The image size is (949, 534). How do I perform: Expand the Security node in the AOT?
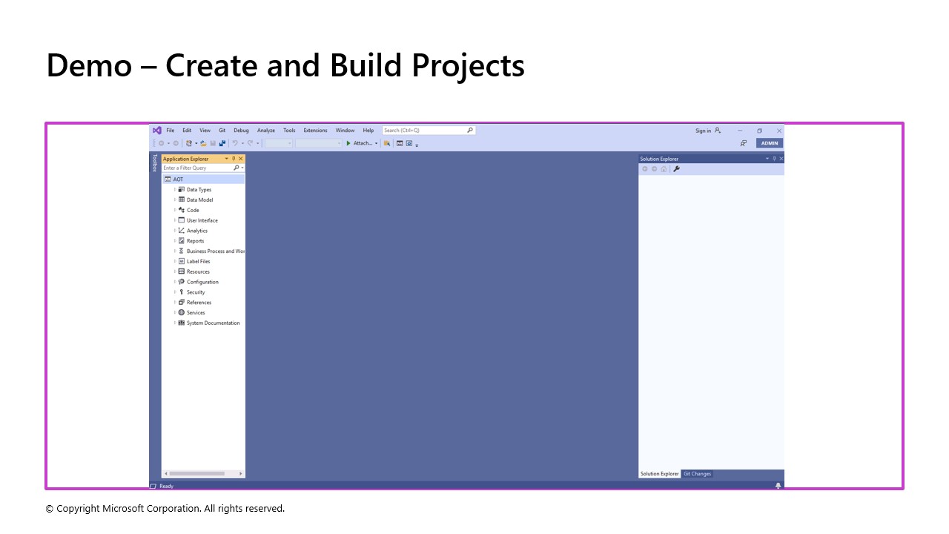175,292
